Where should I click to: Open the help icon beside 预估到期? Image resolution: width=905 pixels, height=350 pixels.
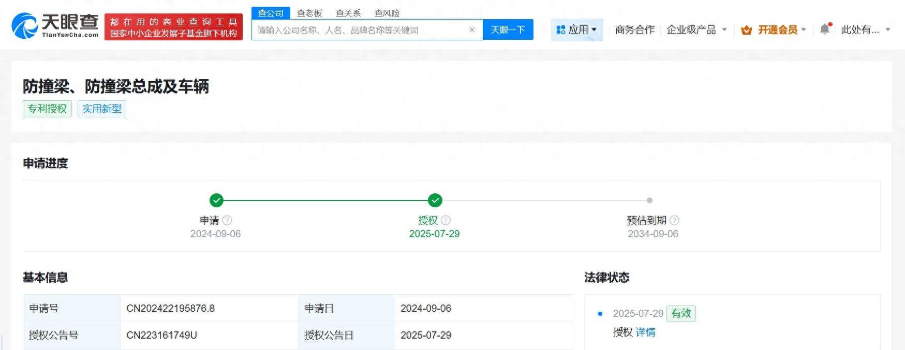click(674, 220)
